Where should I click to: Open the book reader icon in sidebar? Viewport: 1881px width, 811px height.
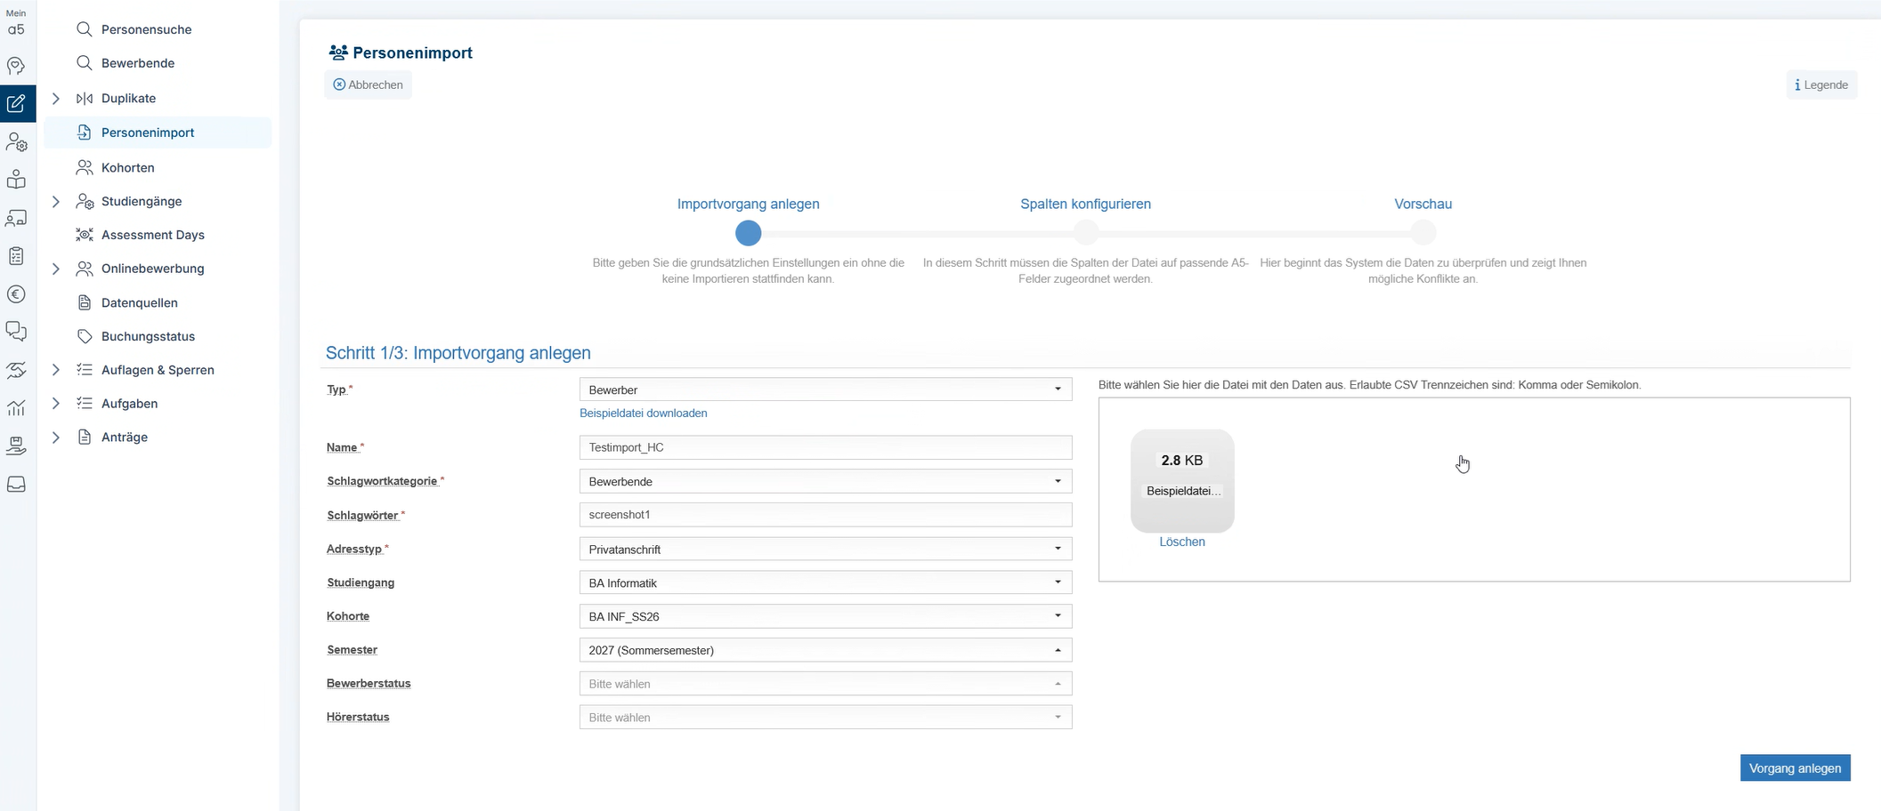(x=16, y=180)
